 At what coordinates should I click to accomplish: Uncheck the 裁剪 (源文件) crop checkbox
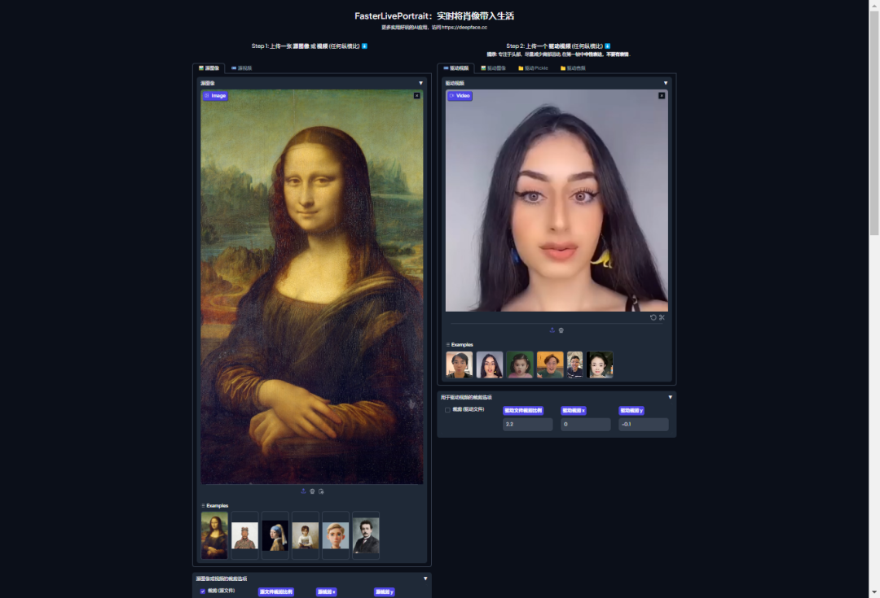click(x=203, y=591)
